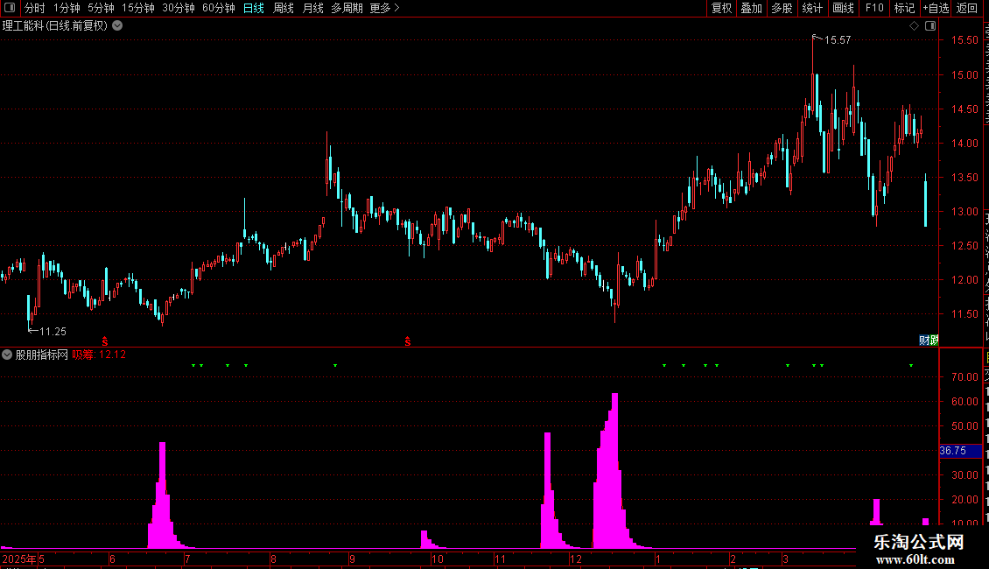Click the S marker near June
Viewport: 989px width, 569px height.
point(105,341)
